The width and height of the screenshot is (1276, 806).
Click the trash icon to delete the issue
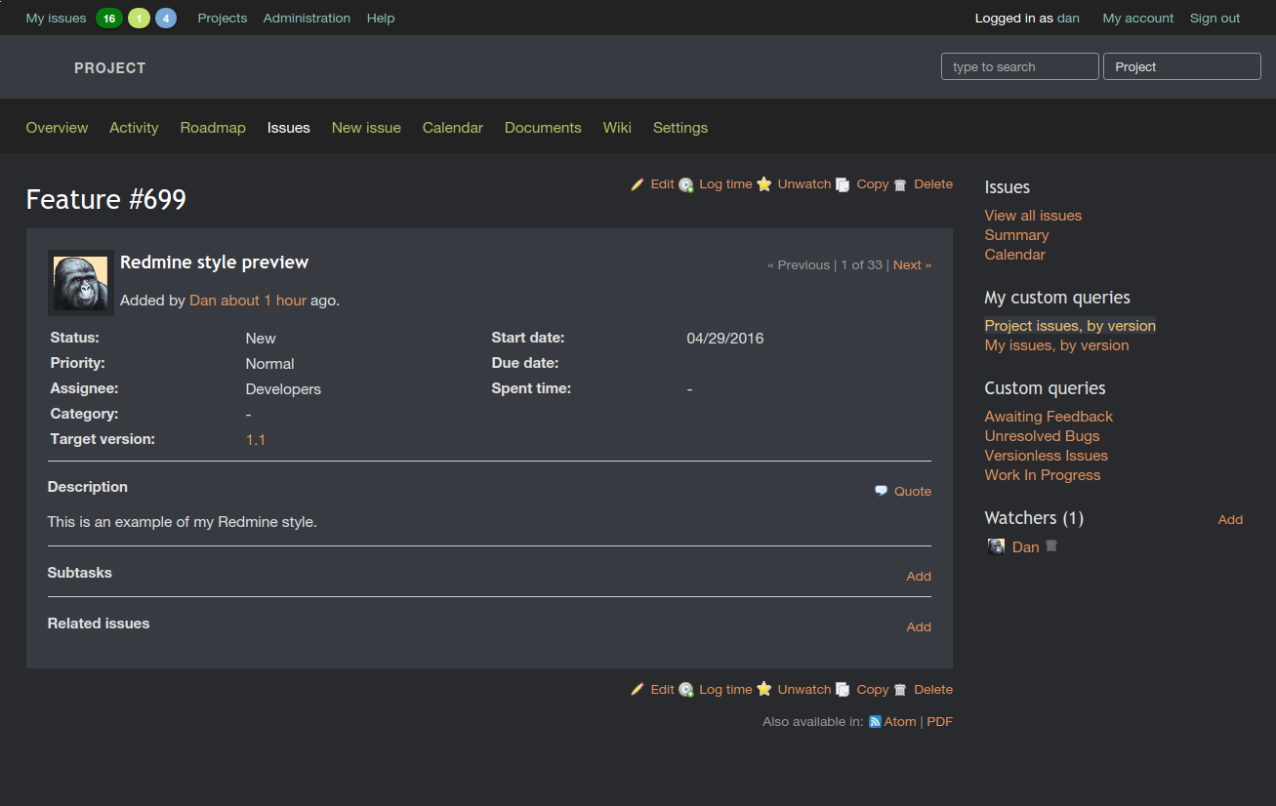[x=900, y=183]
